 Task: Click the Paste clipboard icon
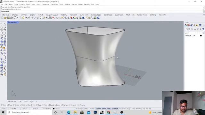click(x=23, y=18)
